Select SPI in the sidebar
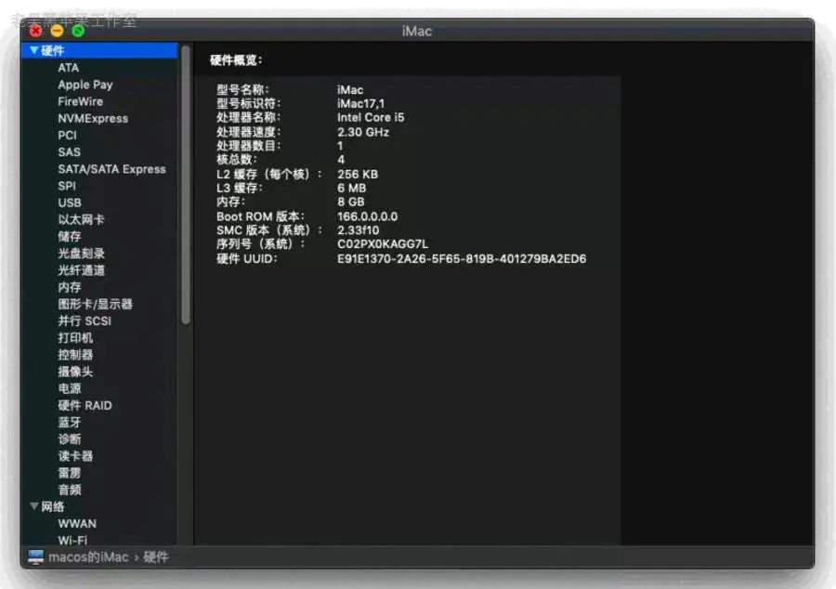Screen dimensions: 836x589 pyautogui.click(x=67, y=186)
